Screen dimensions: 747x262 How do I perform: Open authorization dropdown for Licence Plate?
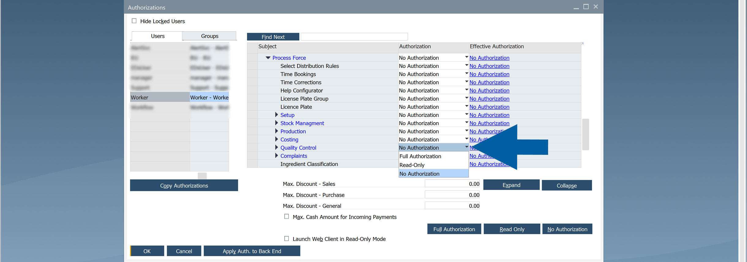tap(466, 106)
